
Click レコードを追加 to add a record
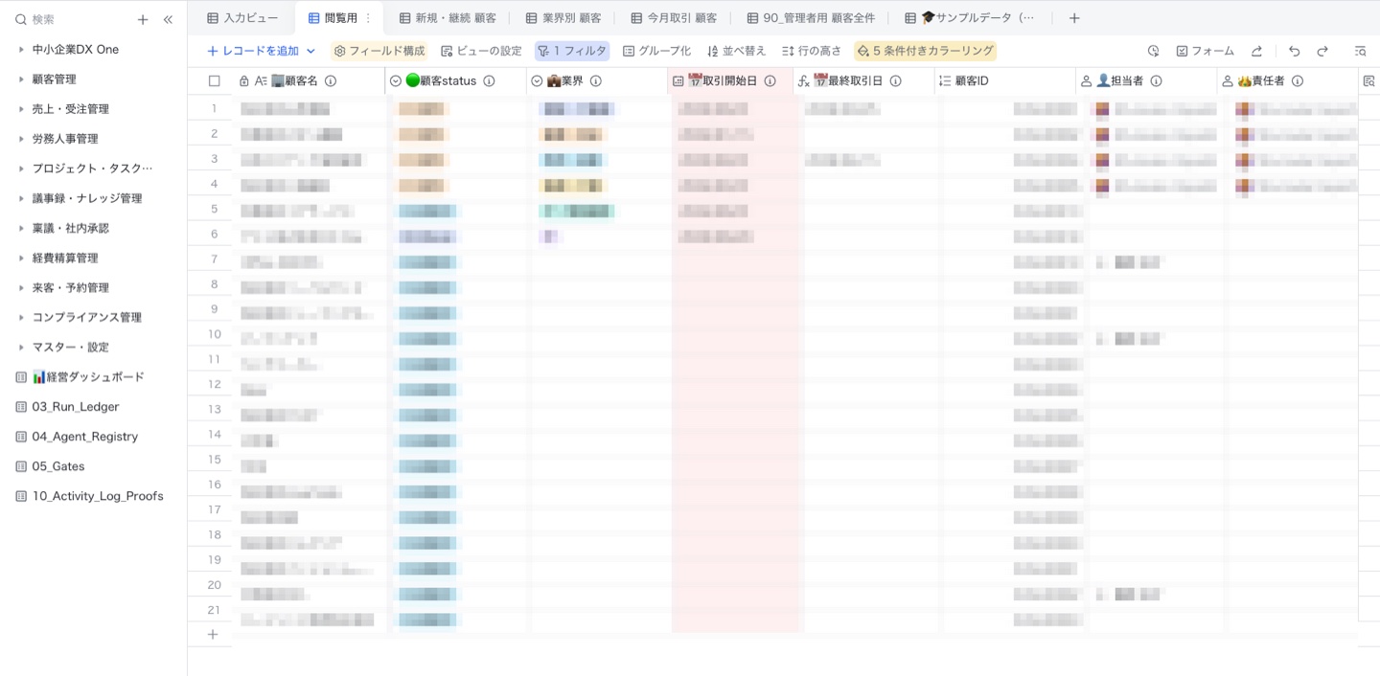pyautogui.click(x=253, y=51)
